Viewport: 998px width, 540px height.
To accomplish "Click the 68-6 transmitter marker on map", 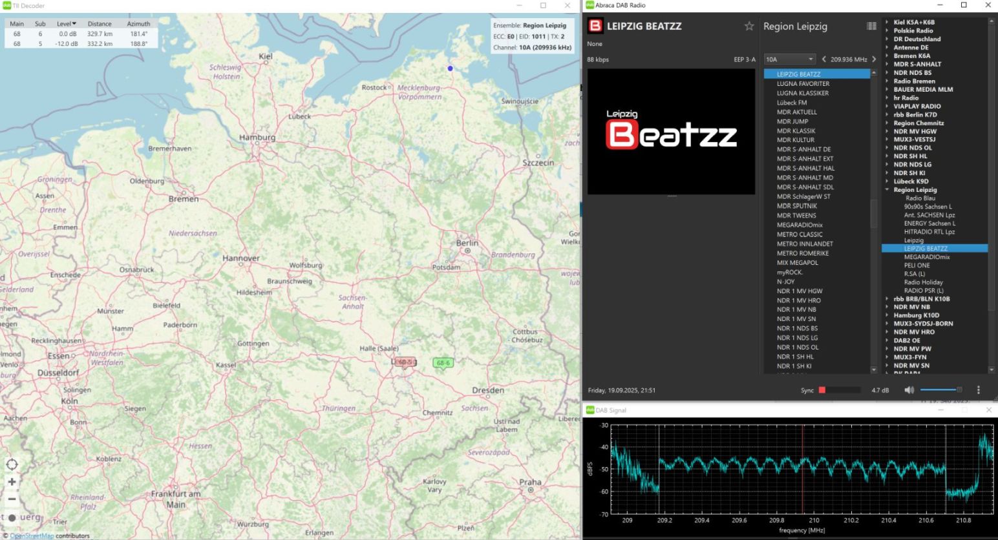I will click(443, 363).
